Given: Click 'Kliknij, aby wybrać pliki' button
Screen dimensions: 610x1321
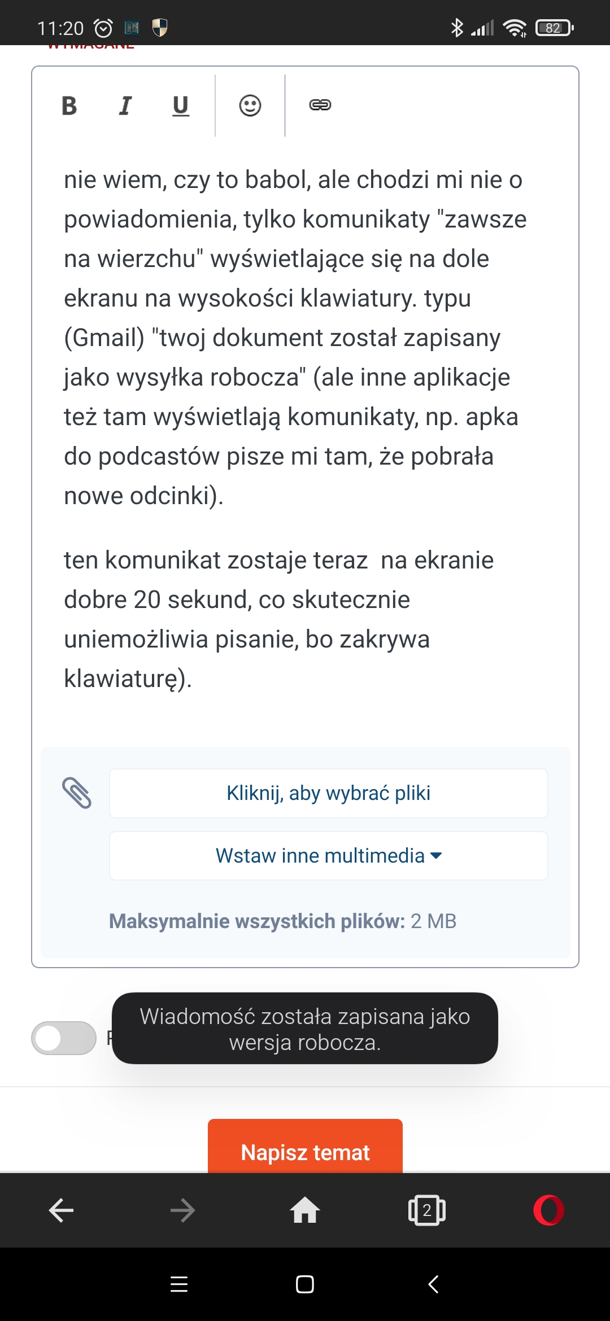Looking at the screenshot, I should click(x=328, y=793).
